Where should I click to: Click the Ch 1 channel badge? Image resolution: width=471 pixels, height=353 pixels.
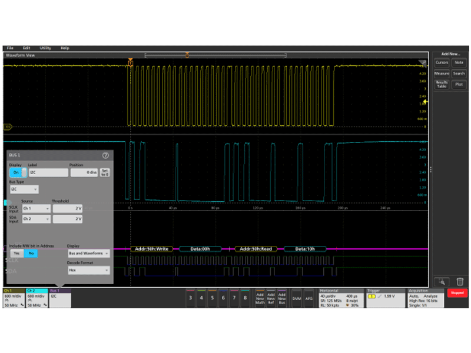click(14, 298)
